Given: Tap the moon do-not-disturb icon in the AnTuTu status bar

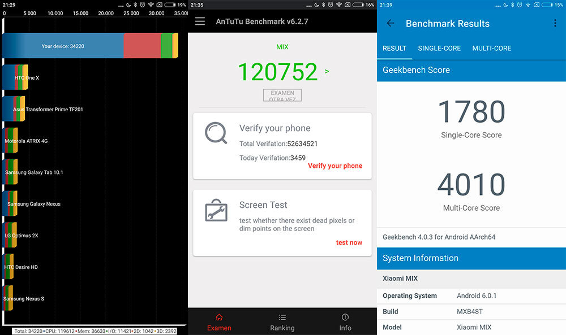Looking at the screenshot, I should click(316, 5).
